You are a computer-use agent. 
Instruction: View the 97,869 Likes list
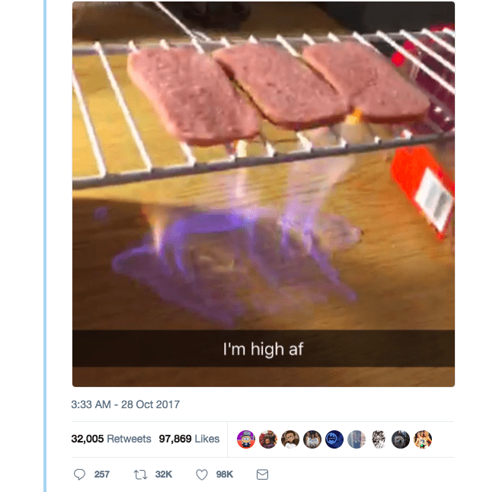[189, 439]
